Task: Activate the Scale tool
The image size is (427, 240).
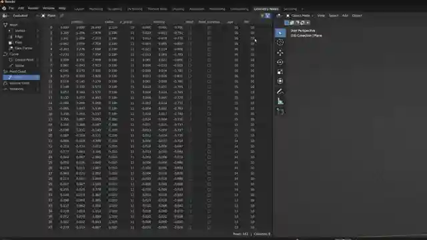Action: [280, 72]
